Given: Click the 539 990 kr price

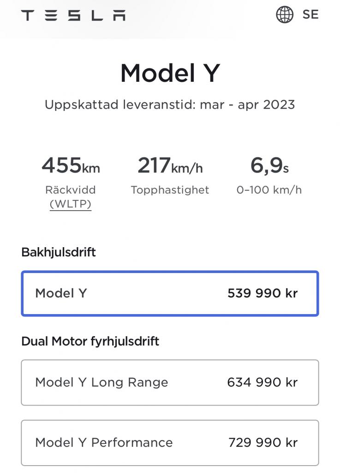Looking at the screenshot, I should pyautogui.click(x=262, y=293).
